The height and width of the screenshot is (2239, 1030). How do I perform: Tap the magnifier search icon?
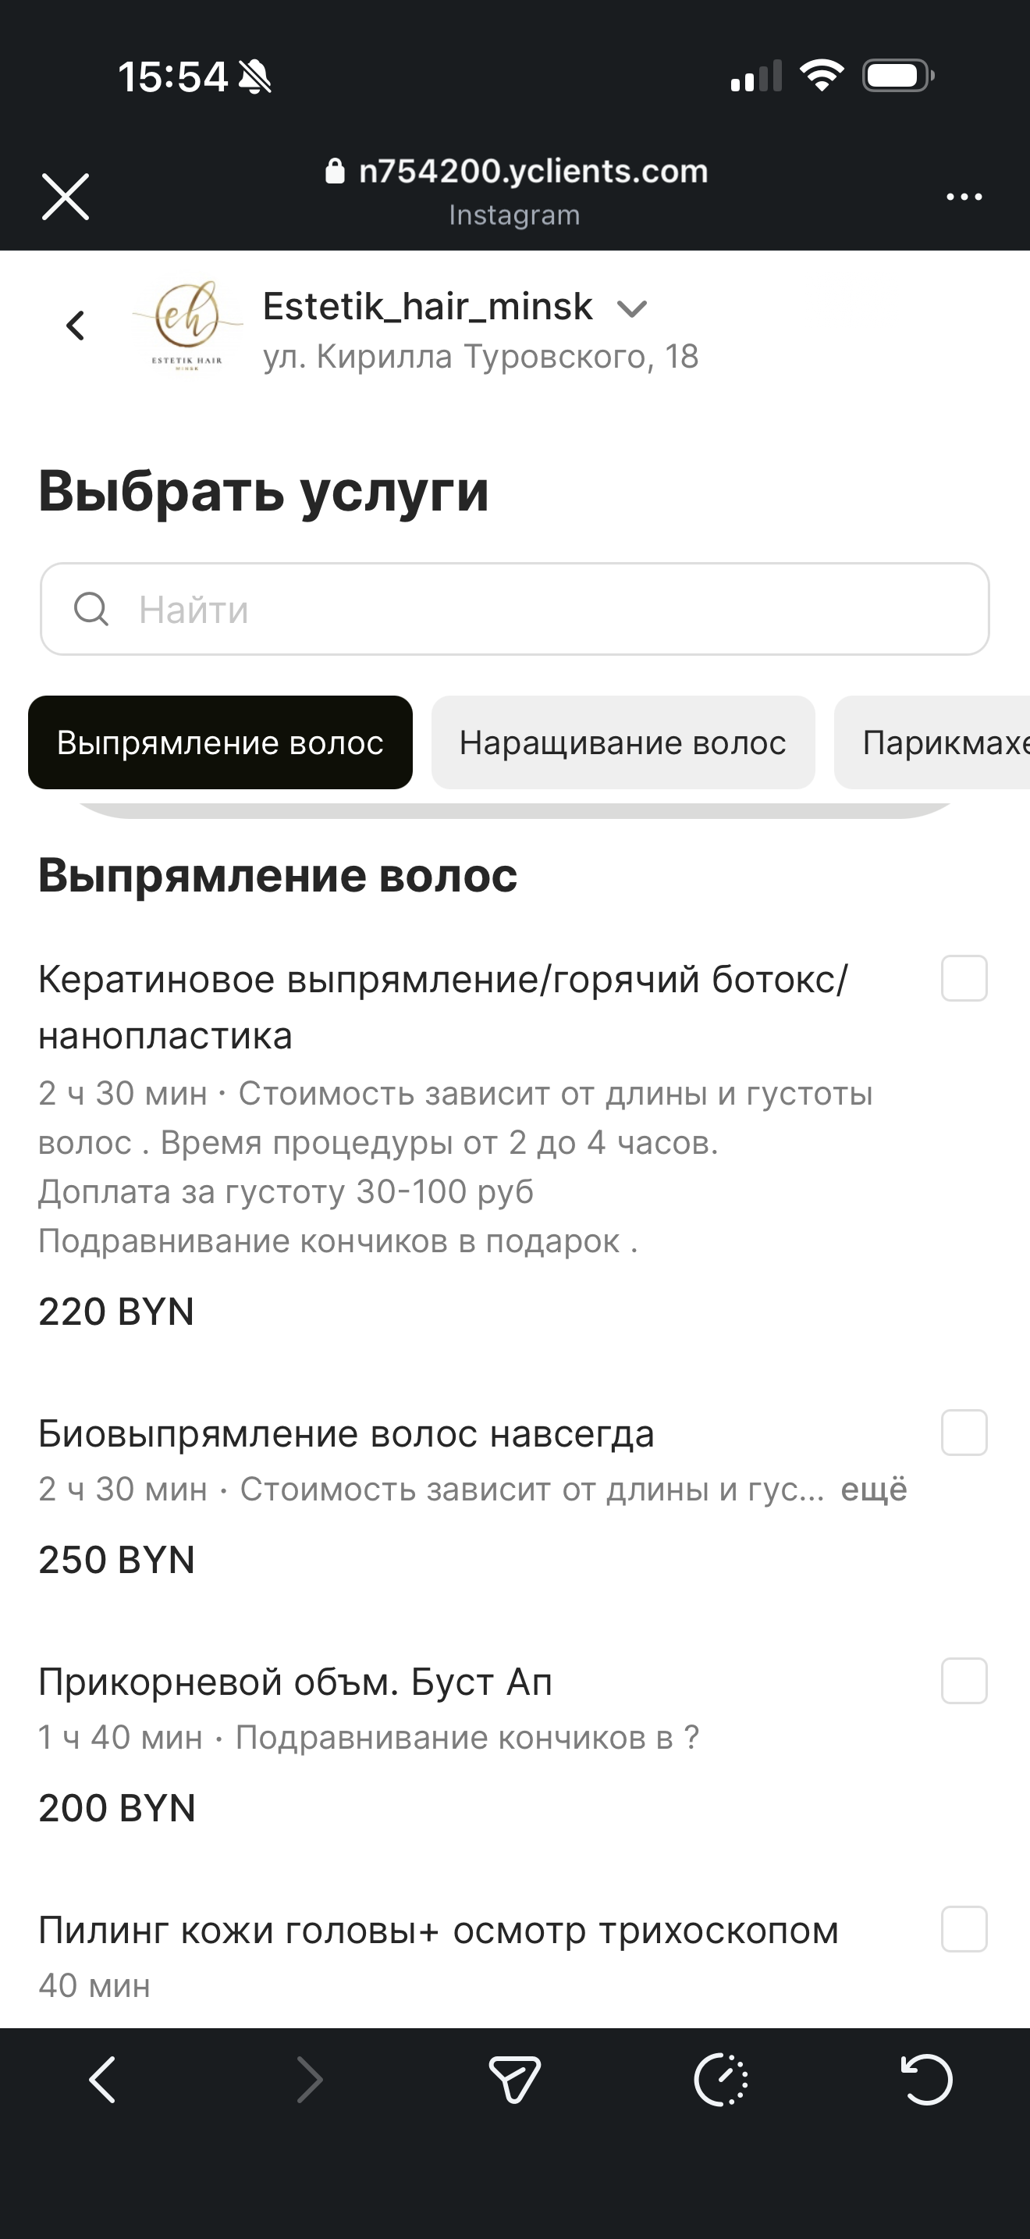tap(91, 609)
